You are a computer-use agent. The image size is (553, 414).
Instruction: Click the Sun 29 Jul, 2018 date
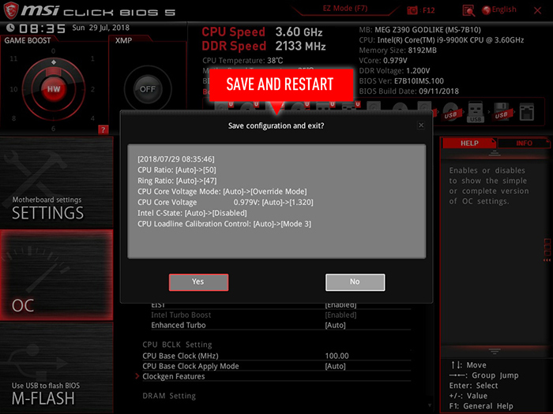(x=101, y=28)
